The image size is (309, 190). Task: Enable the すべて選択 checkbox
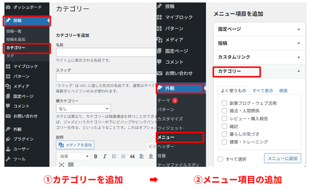(x=221, y=159)
